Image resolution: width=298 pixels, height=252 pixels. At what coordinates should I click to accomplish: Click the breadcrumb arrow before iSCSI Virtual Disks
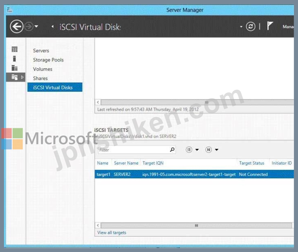pyautogui.click(x=53, y=26)
